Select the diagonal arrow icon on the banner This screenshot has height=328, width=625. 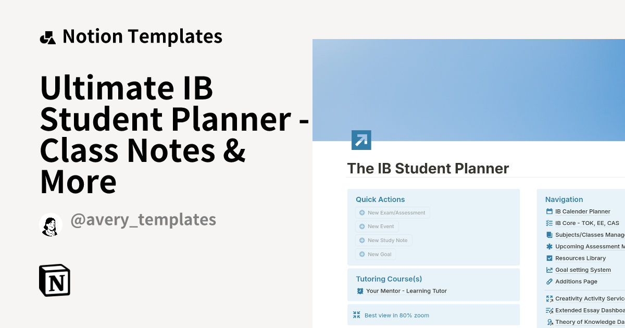pyautogui.click(x=361, y=140)
